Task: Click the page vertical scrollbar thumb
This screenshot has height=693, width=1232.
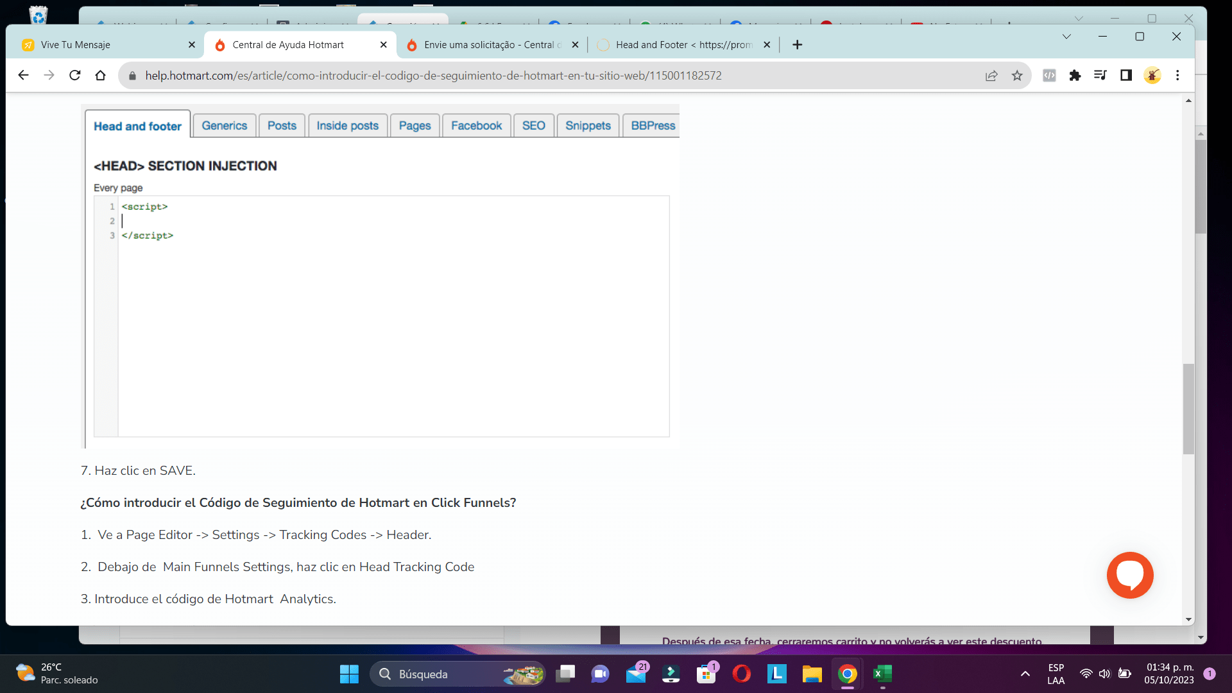Action: coord(1188,409)
